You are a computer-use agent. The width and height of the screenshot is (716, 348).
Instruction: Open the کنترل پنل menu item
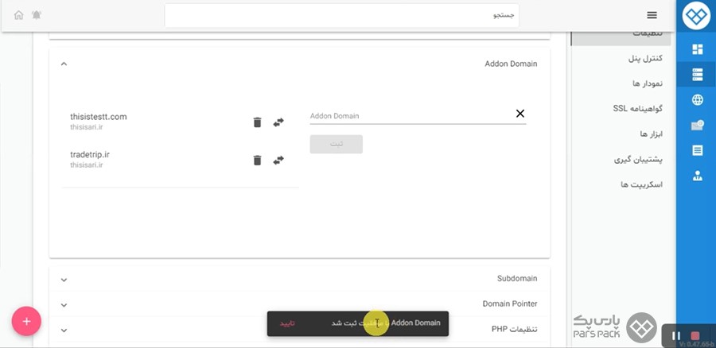tap(646, 58)
